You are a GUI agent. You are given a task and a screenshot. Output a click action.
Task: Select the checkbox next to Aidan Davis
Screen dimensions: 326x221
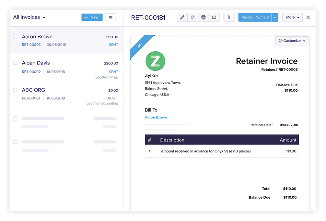coord(15,63)
